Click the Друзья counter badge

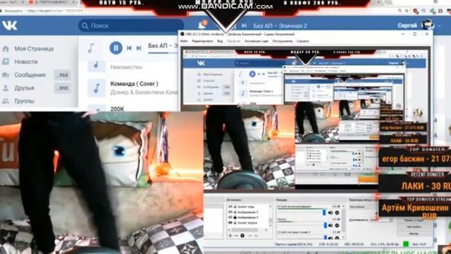click(x=62, y=88)
